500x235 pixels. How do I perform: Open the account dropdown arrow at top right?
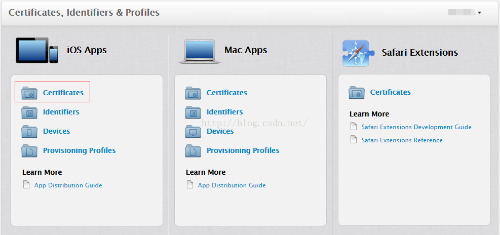coord(479,13)
